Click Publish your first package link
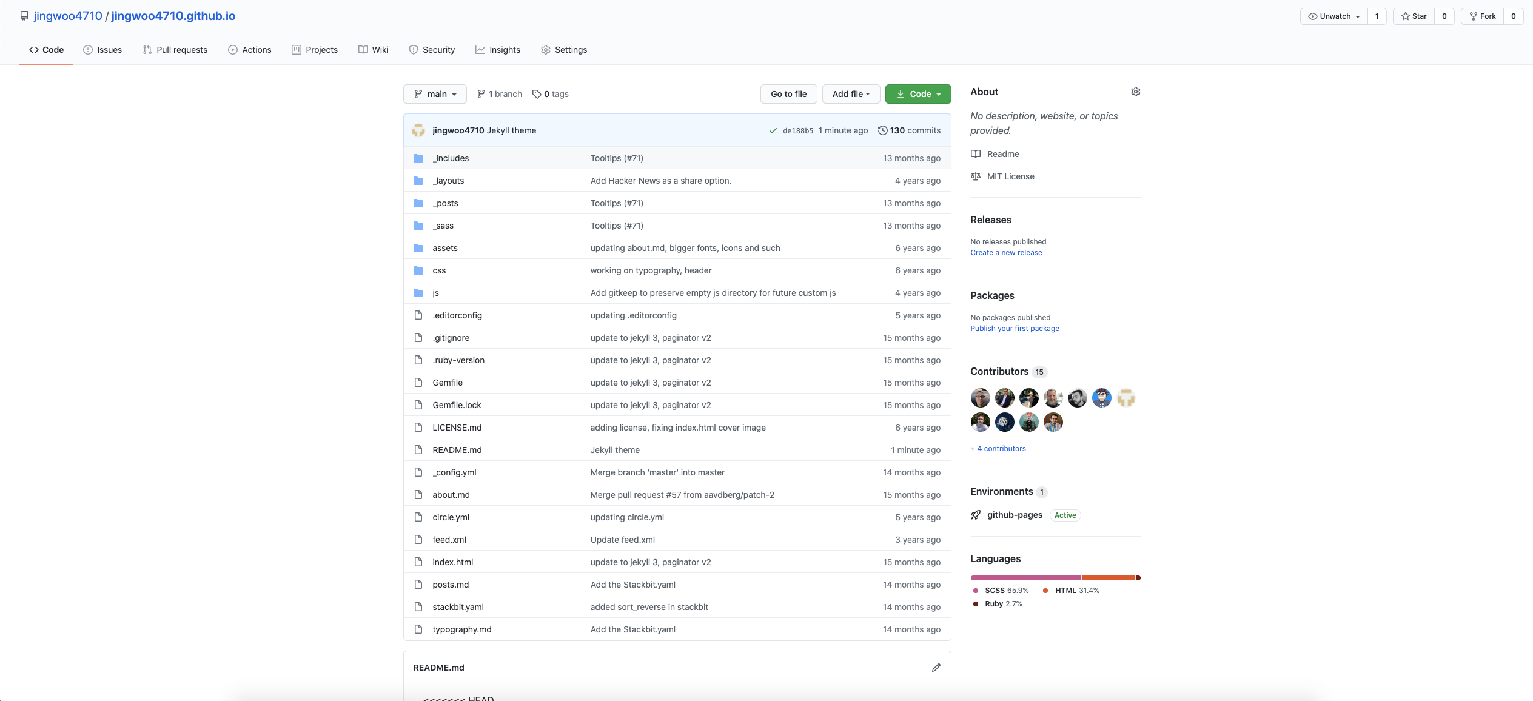1533x701 pixels. coord(1015,329)
